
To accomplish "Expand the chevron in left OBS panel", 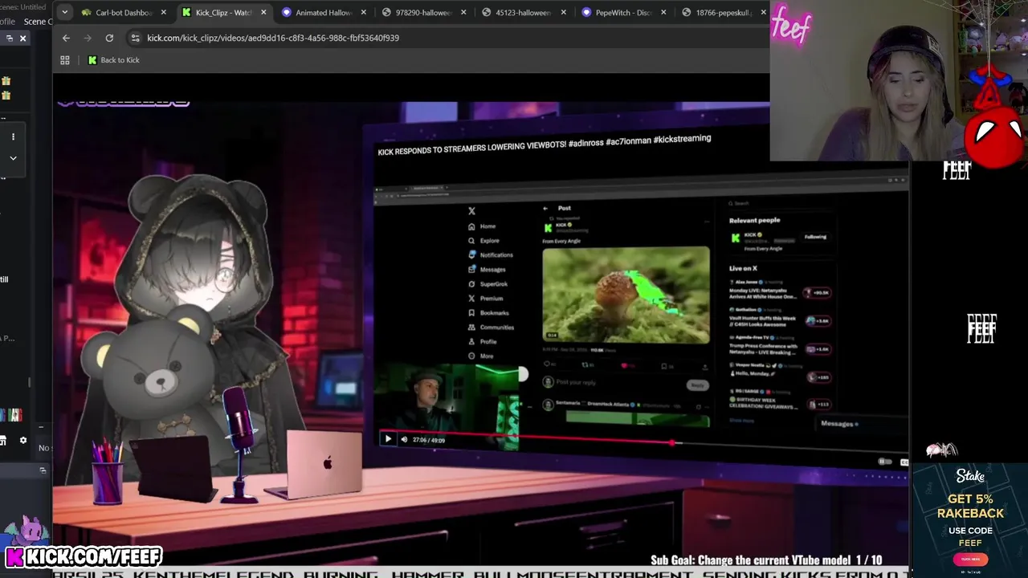I will (13, 158).
